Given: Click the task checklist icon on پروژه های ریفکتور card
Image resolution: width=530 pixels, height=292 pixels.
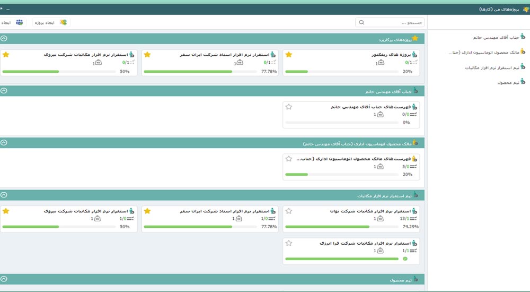Looking at the screenshot, I should (415, 62).
